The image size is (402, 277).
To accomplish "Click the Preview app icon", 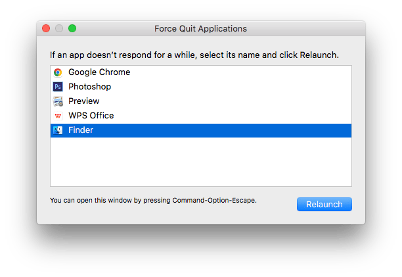I will coord(58,101).
